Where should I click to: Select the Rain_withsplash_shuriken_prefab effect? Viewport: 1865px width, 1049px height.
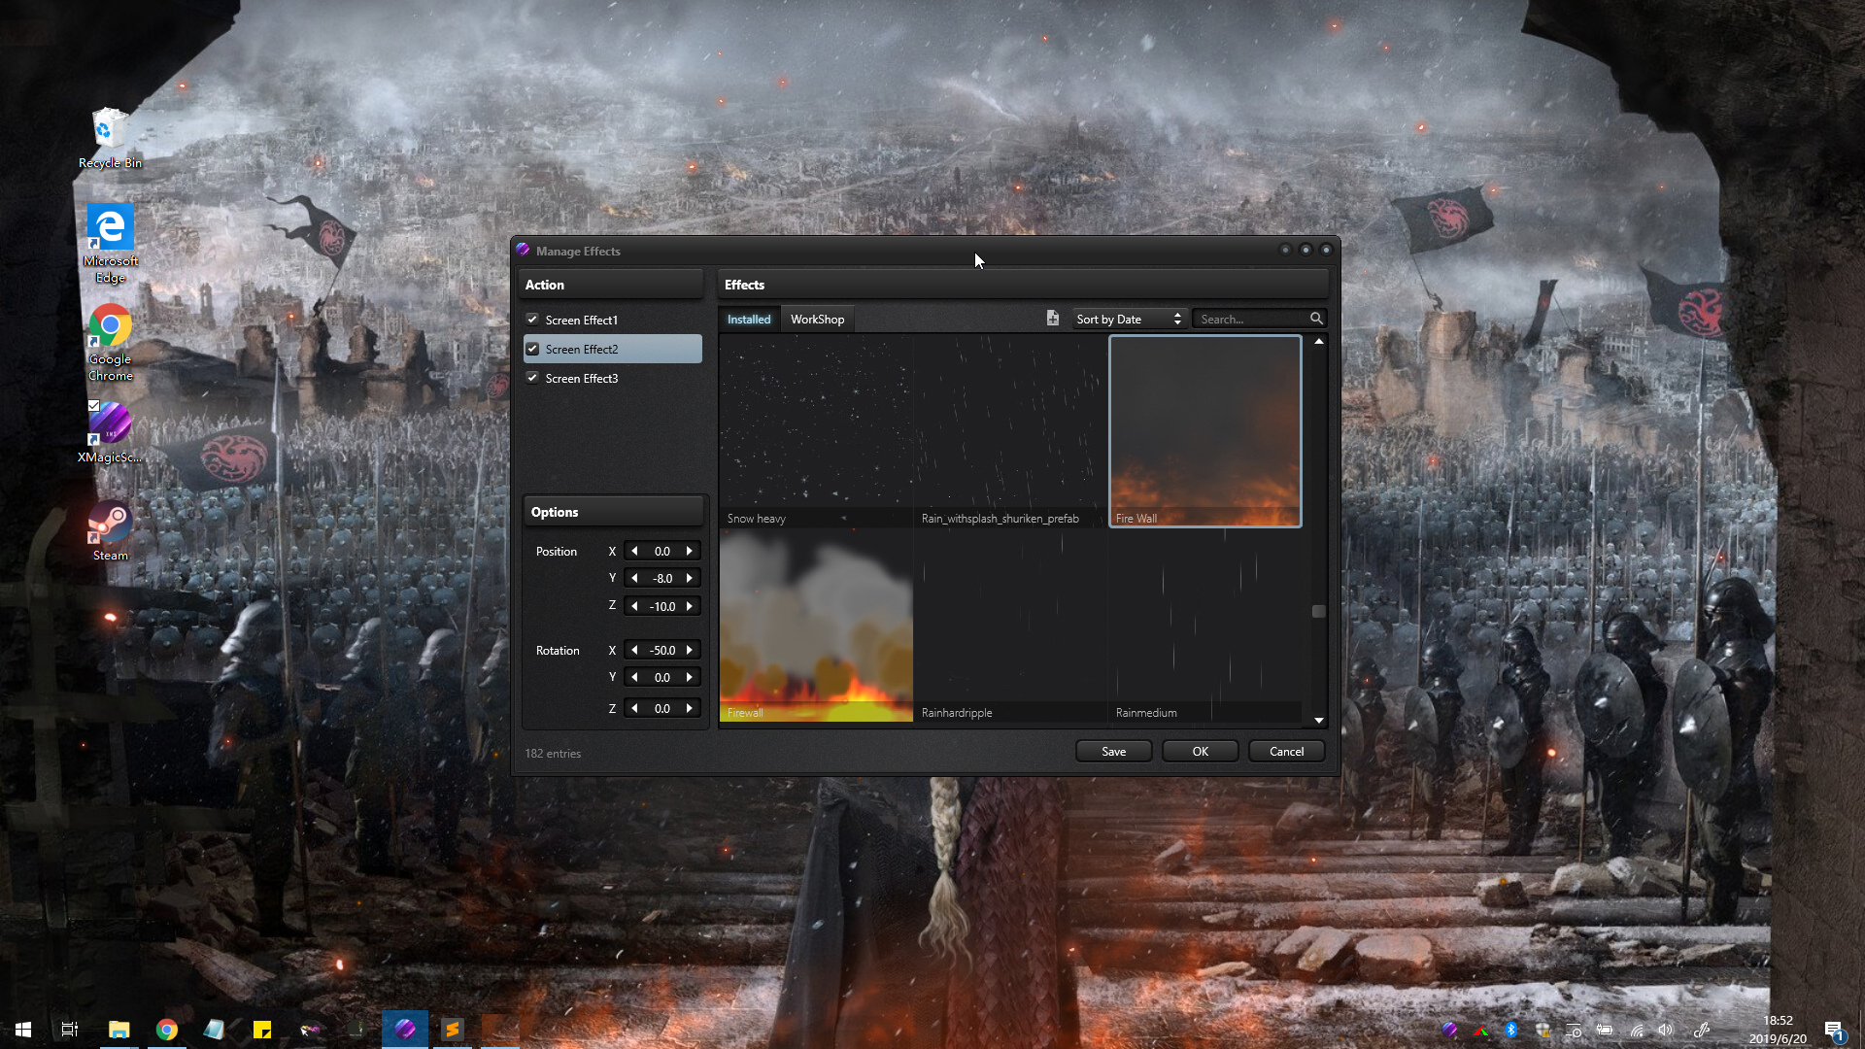pos(1010,431)
